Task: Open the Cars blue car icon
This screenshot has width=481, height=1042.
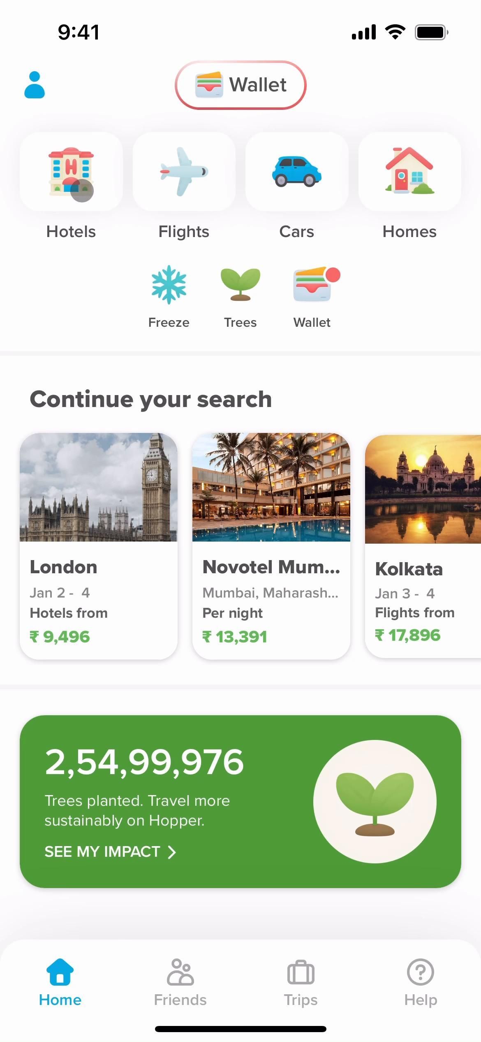Action: click(296, 172)
